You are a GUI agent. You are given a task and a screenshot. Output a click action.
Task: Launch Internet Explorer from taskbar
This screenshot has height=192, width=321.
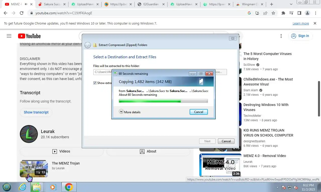23,187
